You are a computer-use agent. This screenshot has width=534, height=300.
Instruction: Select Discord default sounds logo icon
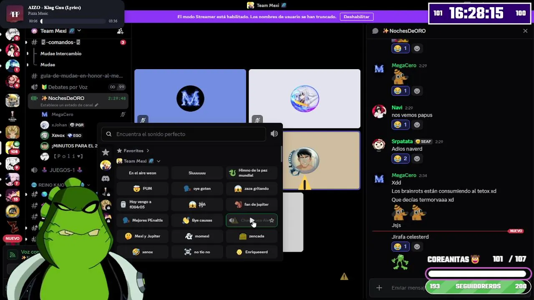coord(106,178)
